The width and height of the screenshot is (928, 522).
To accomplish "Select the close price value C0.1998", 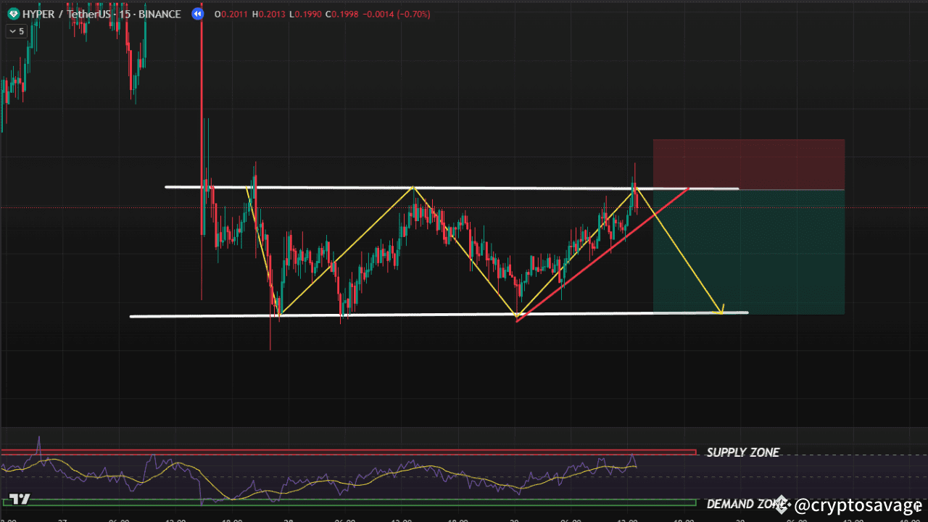I will (342, 14).
